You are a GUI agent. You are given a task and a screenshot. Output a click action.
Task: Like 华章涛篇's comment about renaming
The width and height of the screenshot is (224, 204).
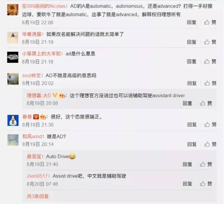[x=210, y=42]
